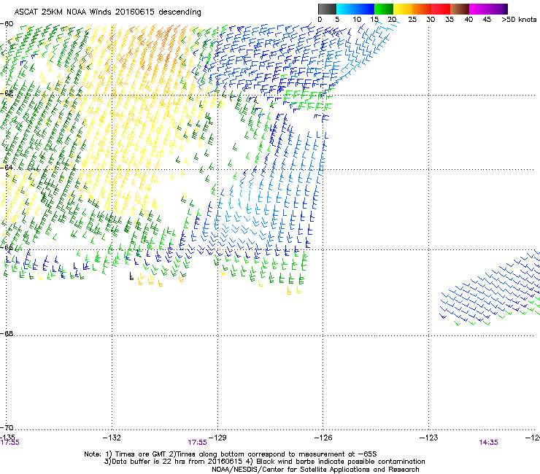This screenshot has height=474, width=540.
Task: Click the -70 latitude label
Action: click(7, 427)
